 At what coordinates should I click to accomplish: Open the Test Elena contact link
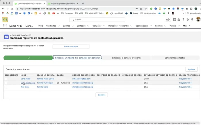(25, 87)
